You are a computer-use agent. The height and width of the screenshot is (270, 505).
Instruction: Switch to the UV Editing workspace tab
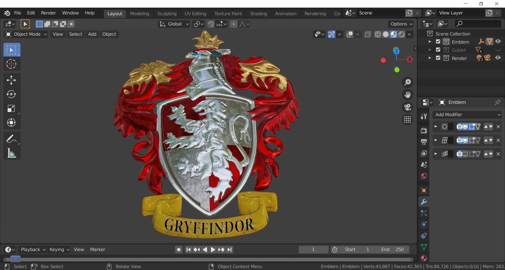pos(195,14)
